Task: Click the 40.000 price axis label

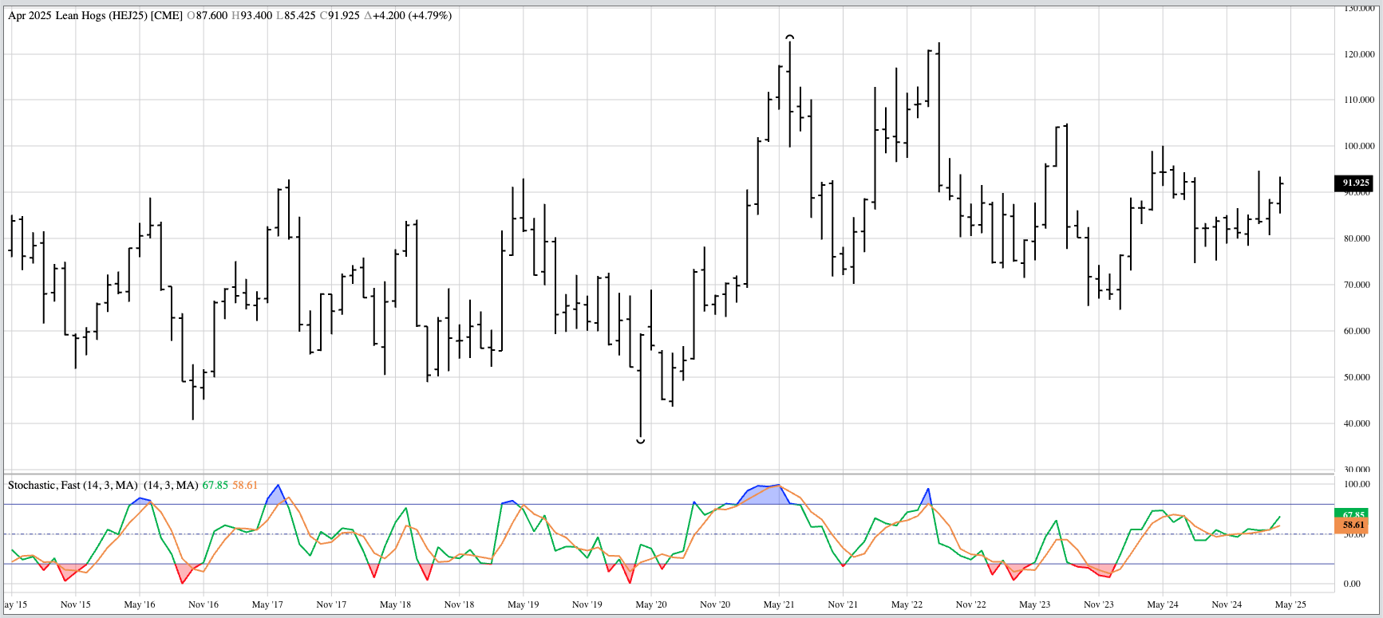Action: (x=1359, y=423)
